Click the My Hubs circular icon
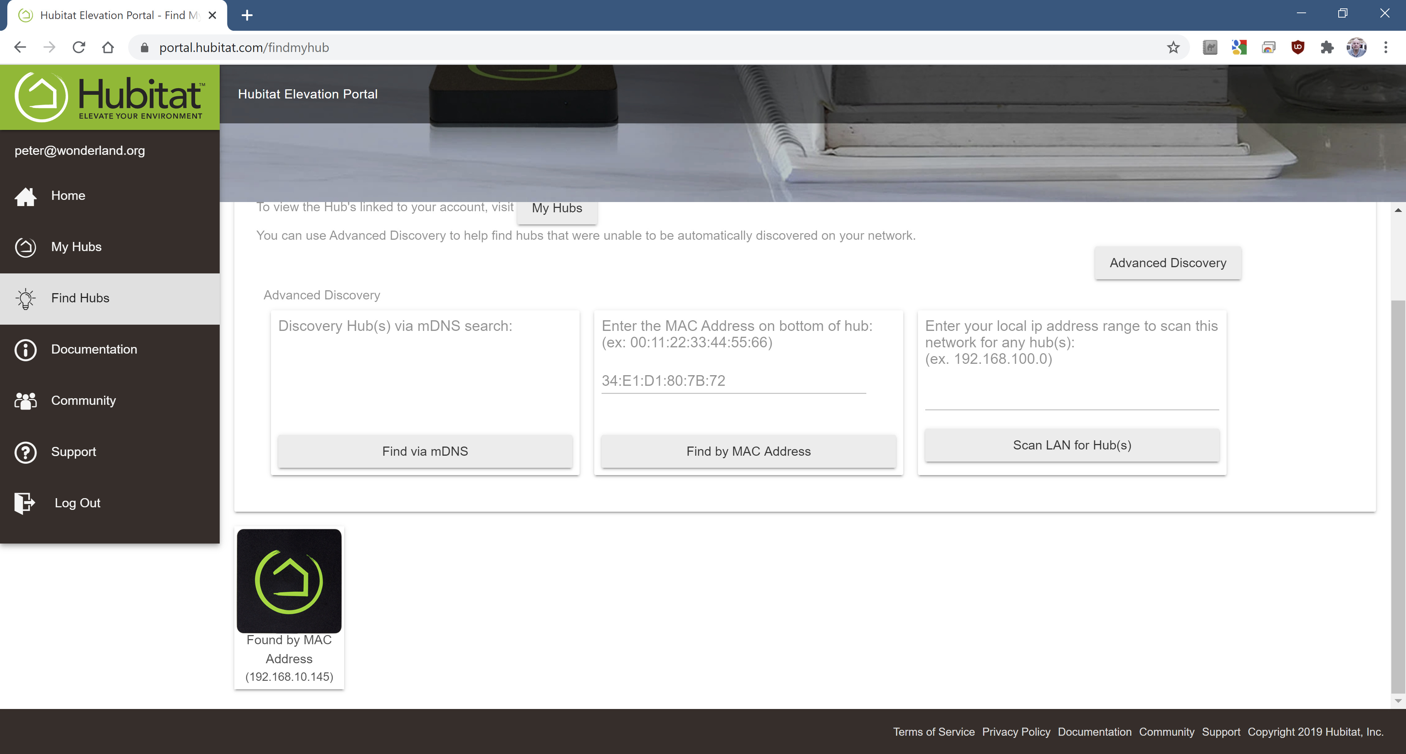1406x754 pixels. click(25, 247)
